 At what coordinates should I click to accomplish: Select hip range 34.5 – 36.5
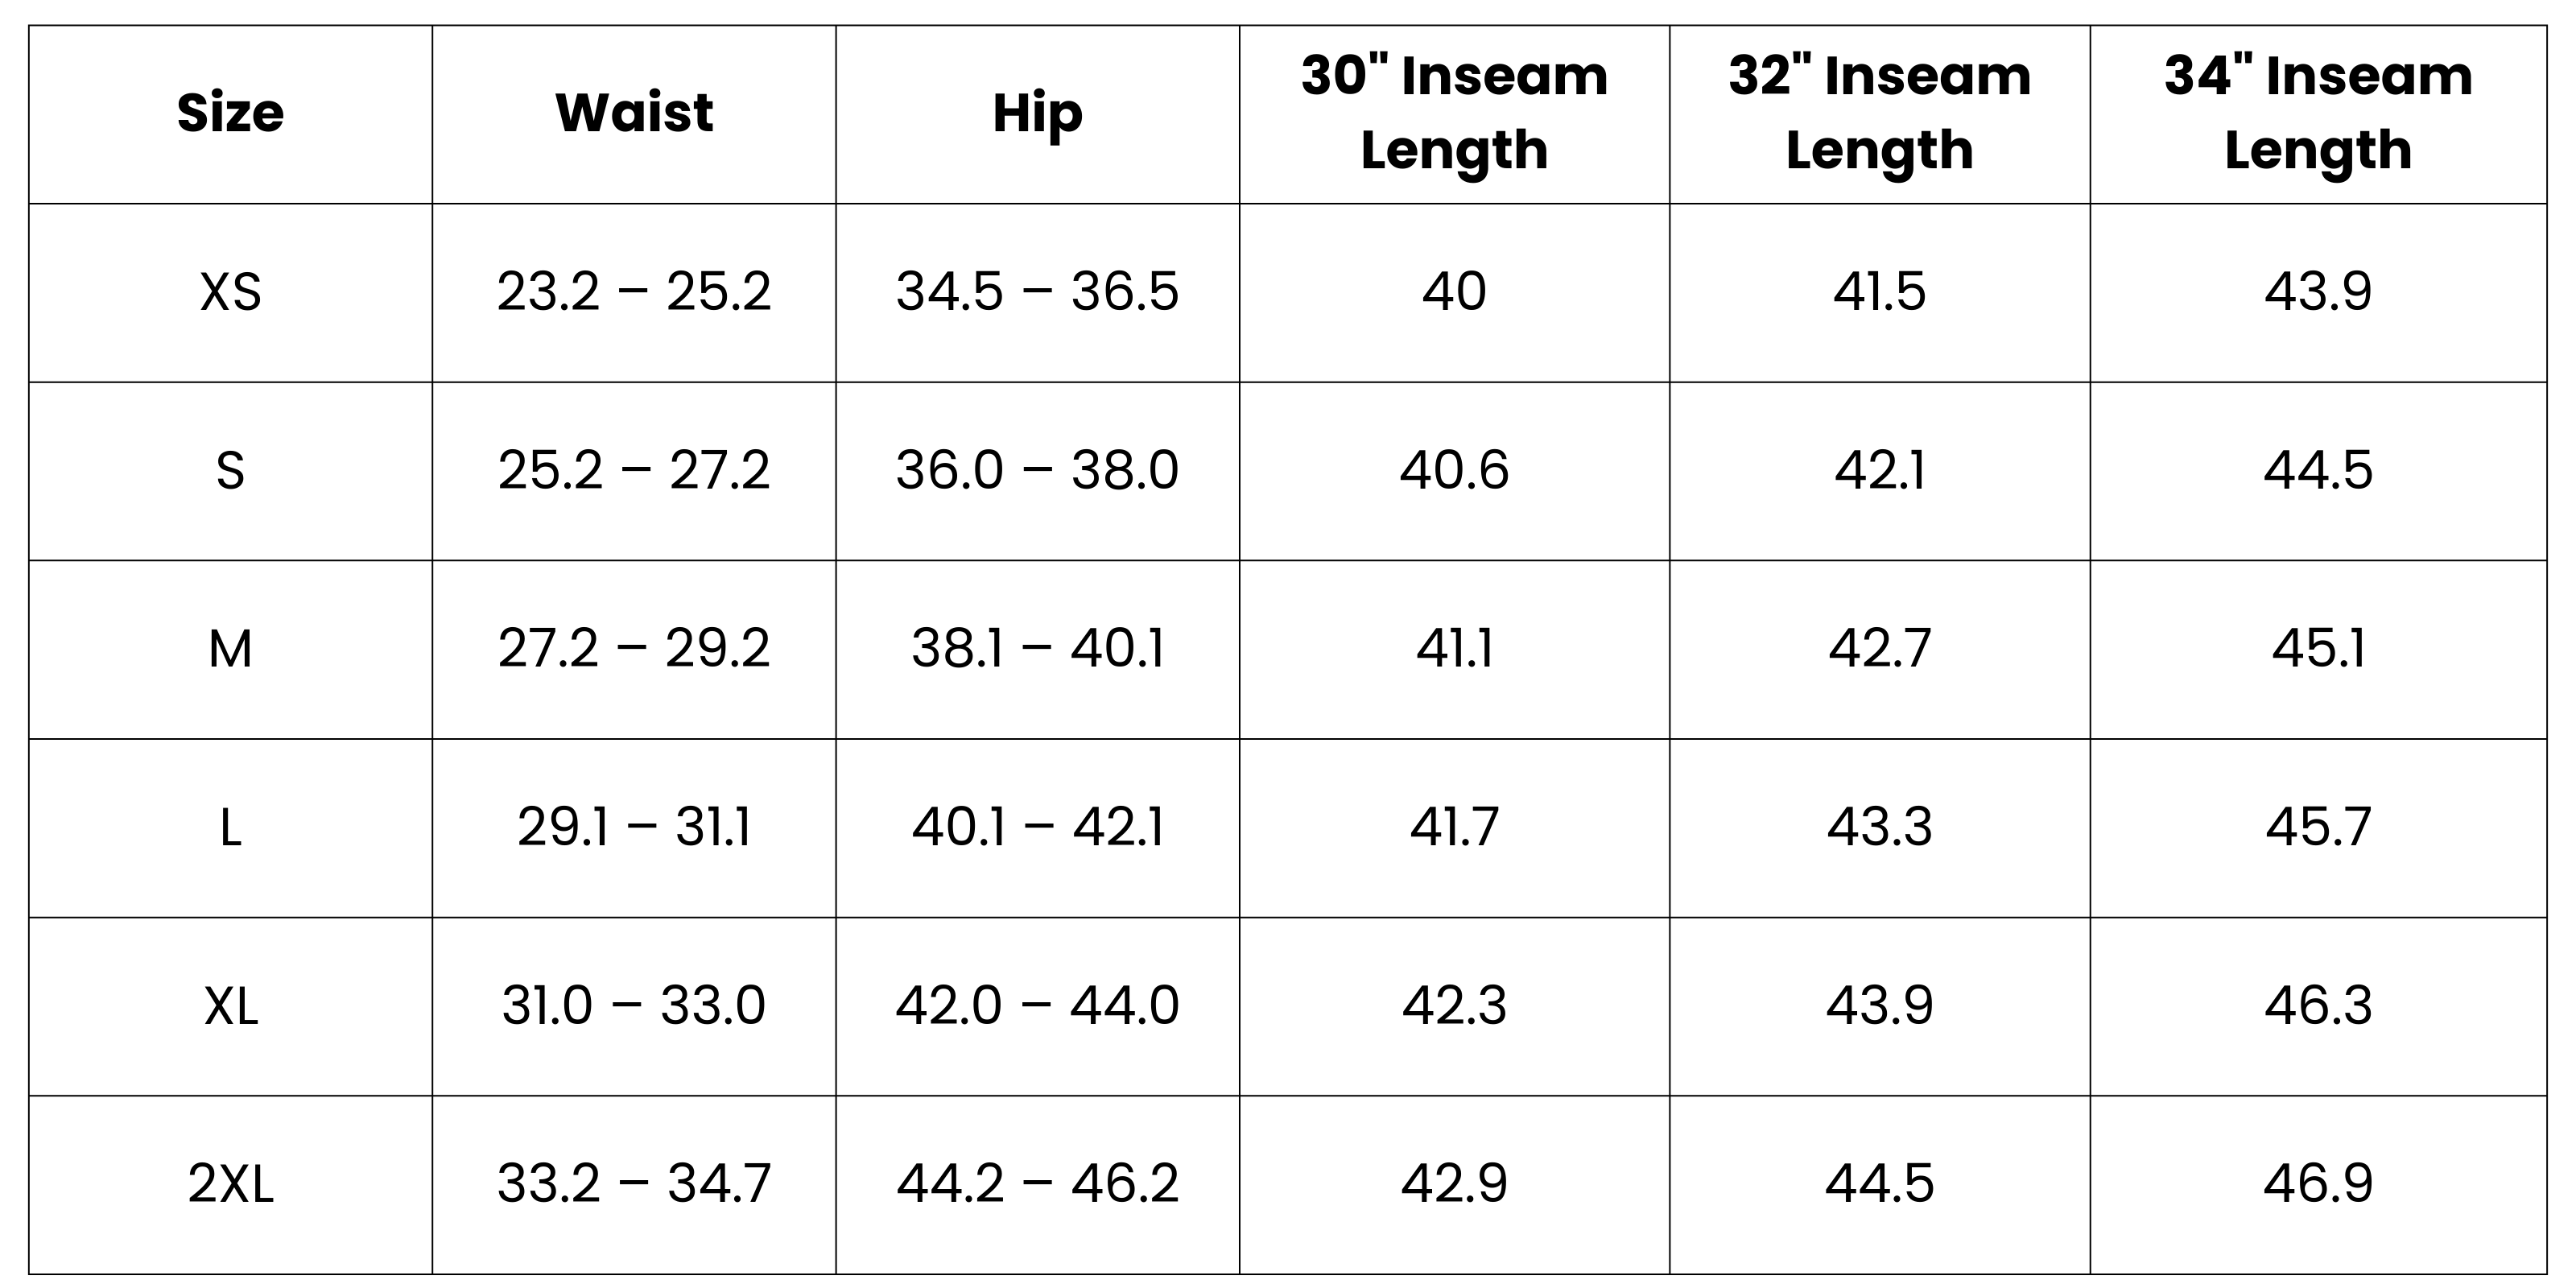coord(1037,293)
